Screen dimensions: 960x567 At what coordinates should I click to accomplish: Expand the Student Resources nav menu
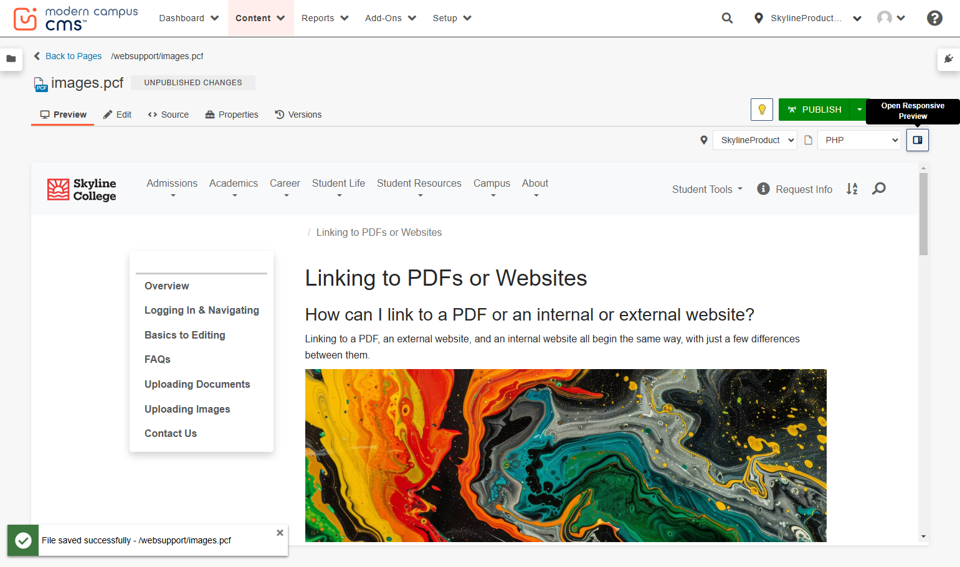419,189
